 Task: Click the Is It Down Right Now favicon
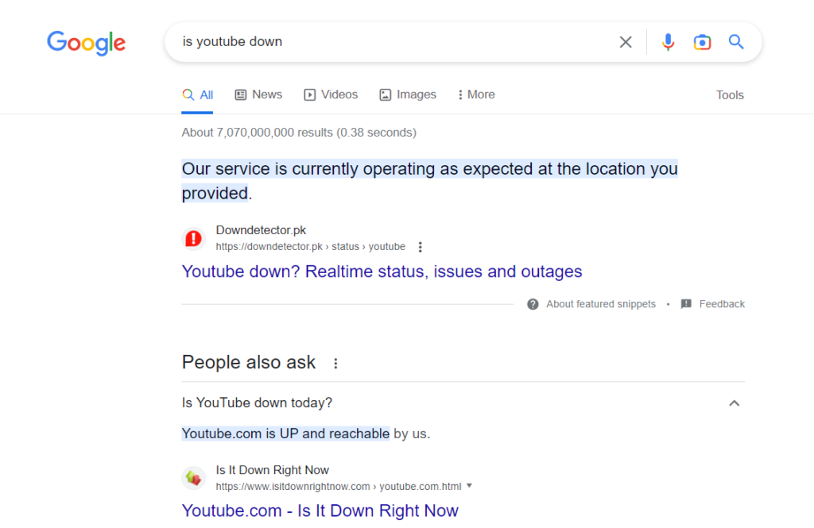pos(193,477)
